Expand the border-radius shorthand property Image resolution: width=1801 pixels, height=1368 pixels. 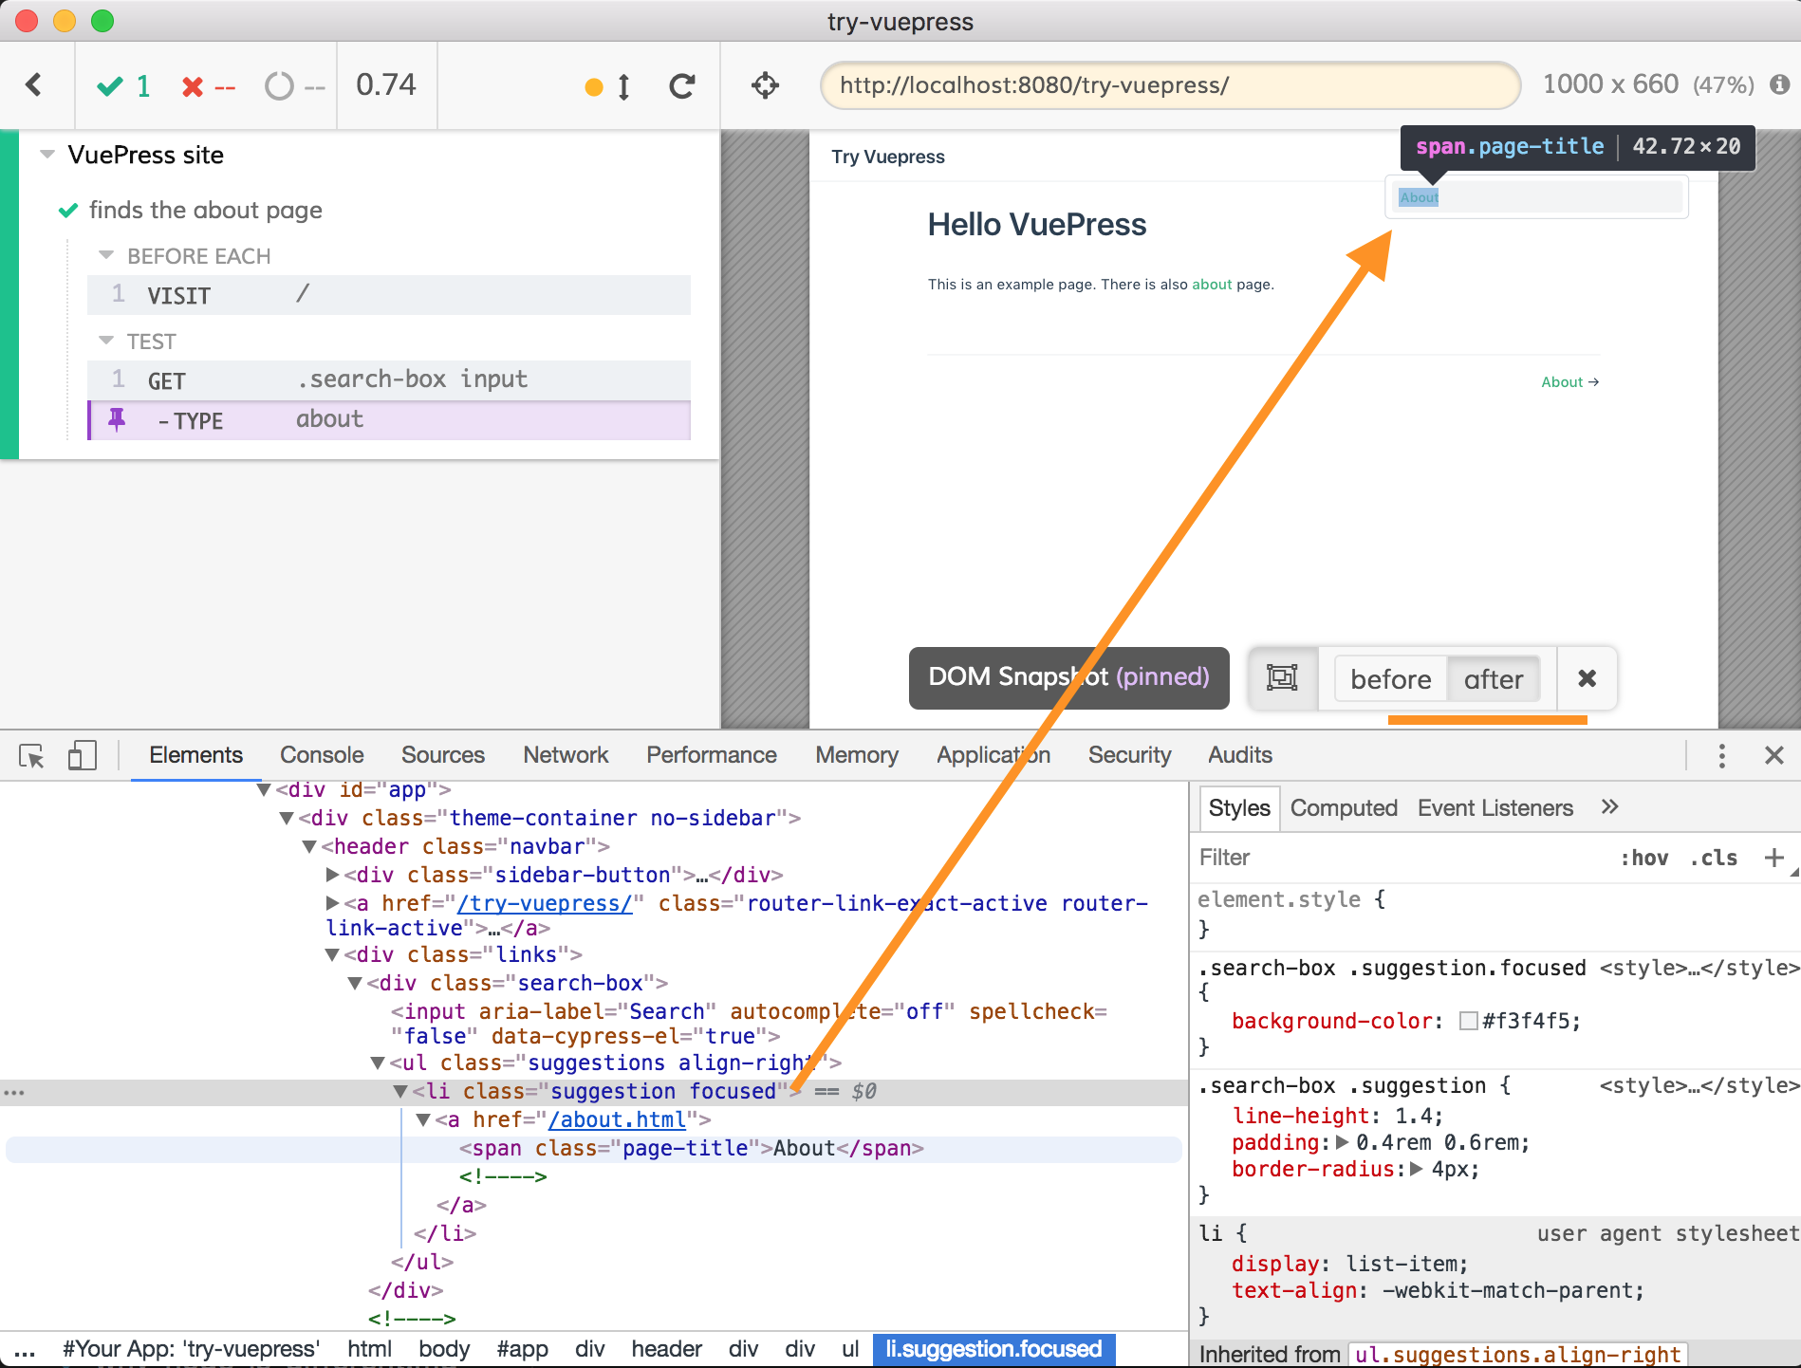pos(1417,1169)
